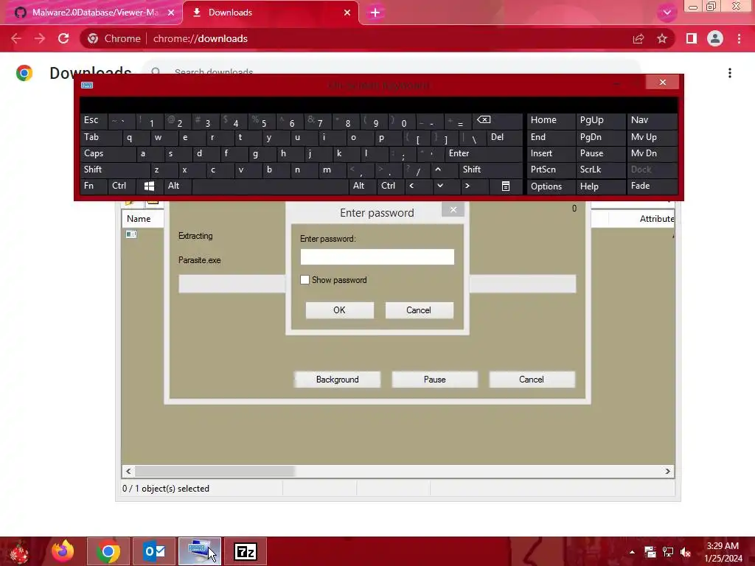Tick the Show password checkbox

(x=305, y=279)
